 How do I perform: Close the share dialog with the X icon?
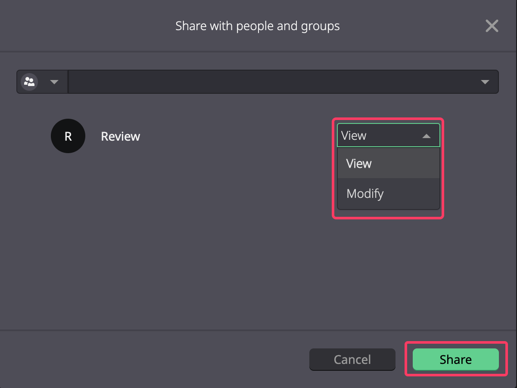[492, 26]
